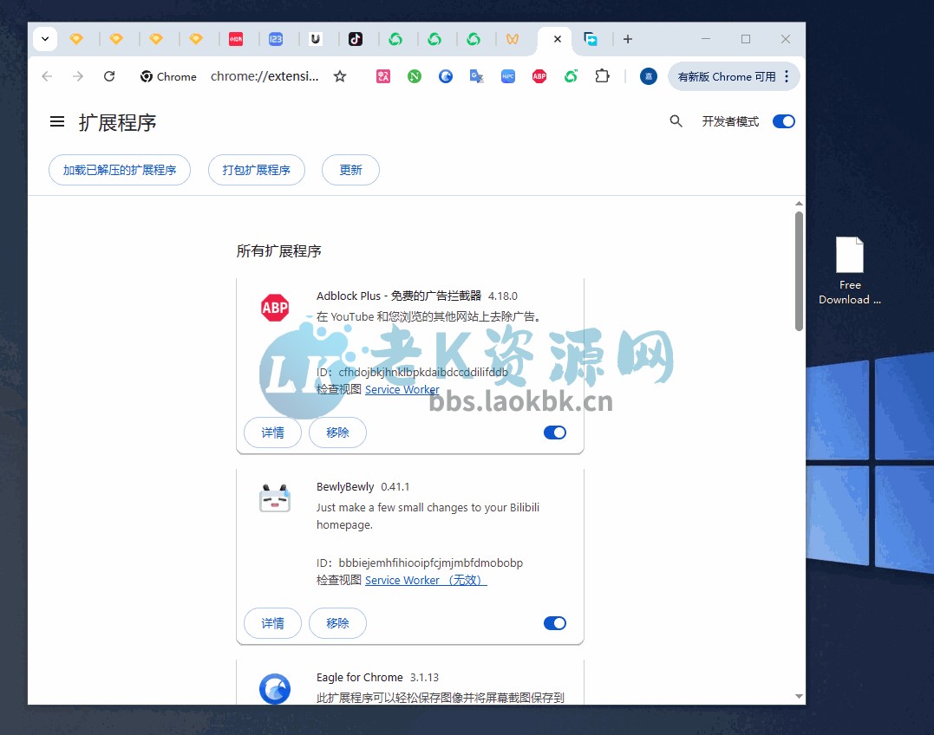934x735 pixels.
Task: Open a new tab with plus button
Action: tap(627, 39)
